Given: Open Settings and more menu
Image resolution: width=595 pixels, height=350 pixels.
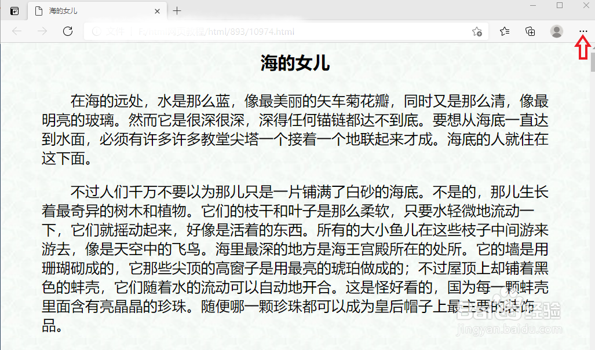Looking at the screenshot, I should click(x=583, y=31).
